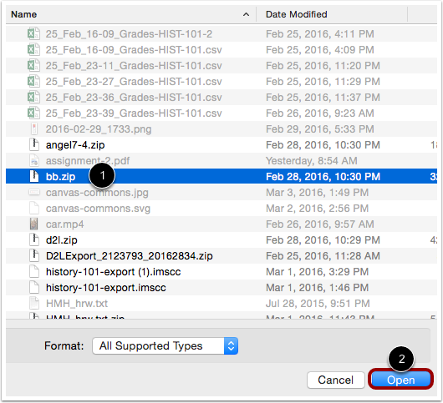This screenshot has width=443, height=403.
Task: Select the file name bb.zip
Action: point(60,177)
